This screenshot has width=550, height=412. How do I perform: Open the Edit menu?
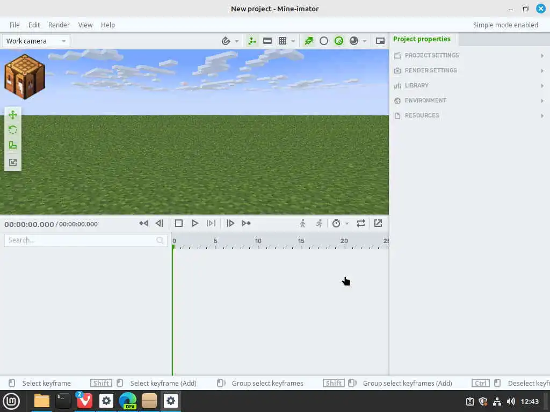tap(34, 25)
